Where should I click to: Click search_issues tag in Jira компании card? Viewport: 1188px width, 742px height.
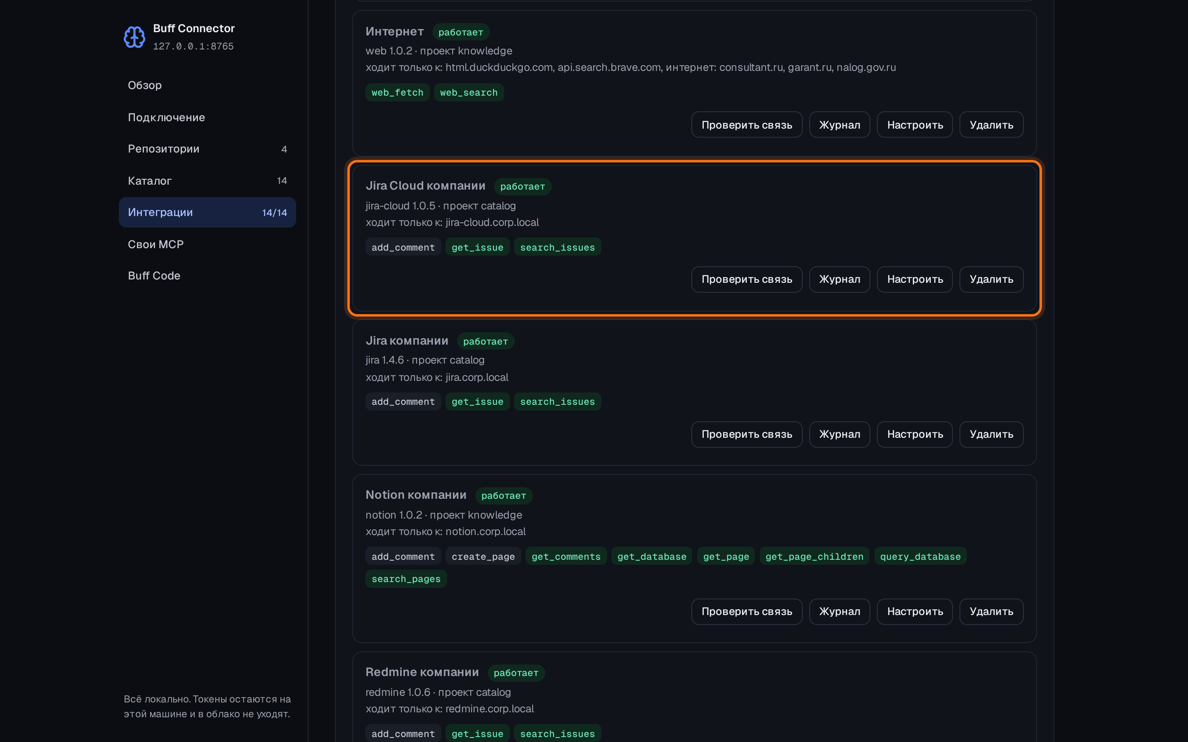tap(557, 402)
